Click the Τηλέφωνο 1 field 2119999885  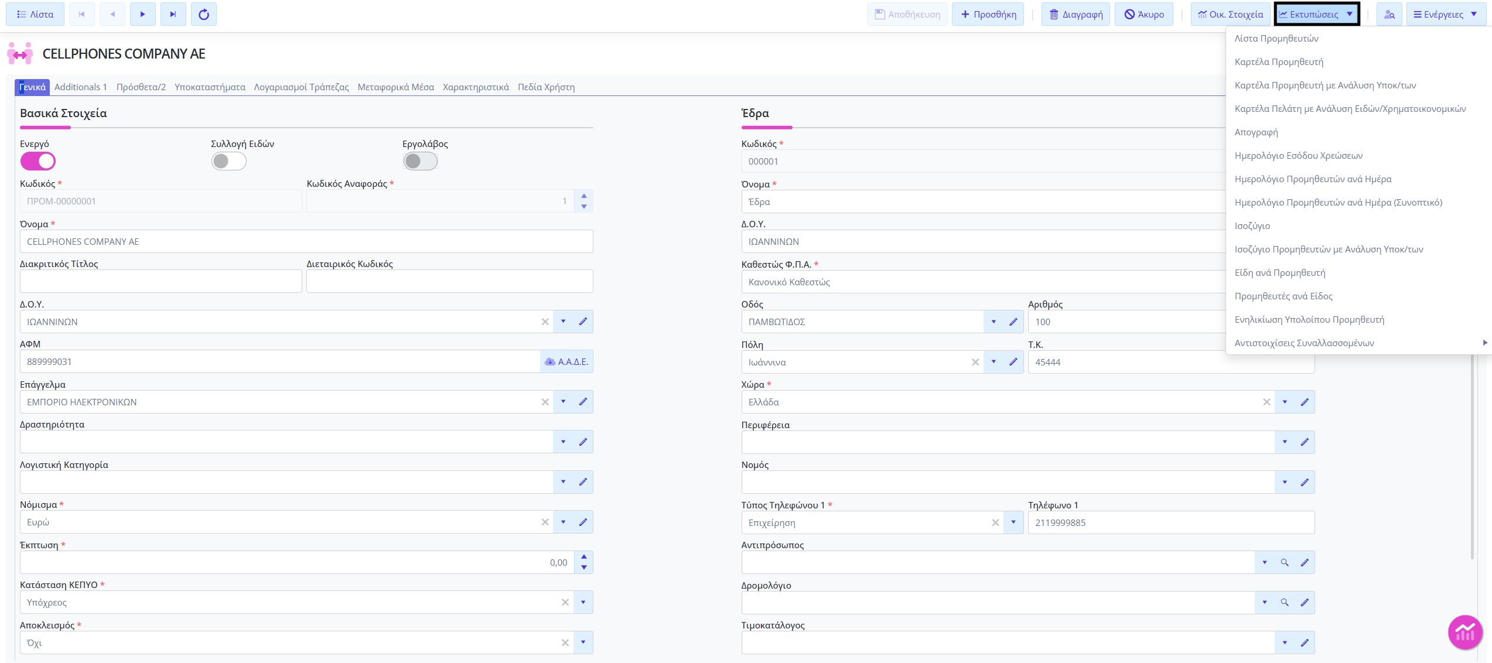click(x=1171, y=522)
